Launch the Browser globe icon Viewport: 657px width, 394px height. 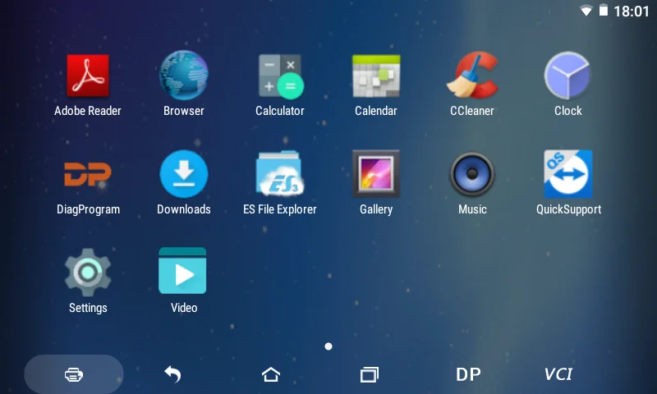[x=183, y=76]
